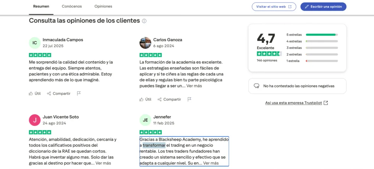Viewport: 374px width, 169px height.
Task: Click the 4,7 score number
Action: click(266, 38)
